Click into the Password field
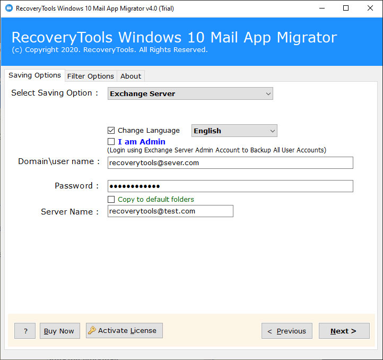Viewport: 383px width, 360px height. [230, 186]
